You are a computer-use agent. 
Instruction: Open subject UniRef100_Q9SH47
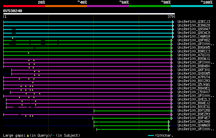tap(194, 29)
